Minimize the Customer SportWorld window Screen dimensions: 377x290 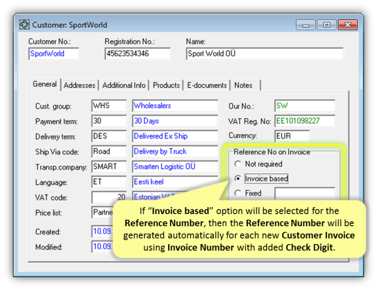305,25
